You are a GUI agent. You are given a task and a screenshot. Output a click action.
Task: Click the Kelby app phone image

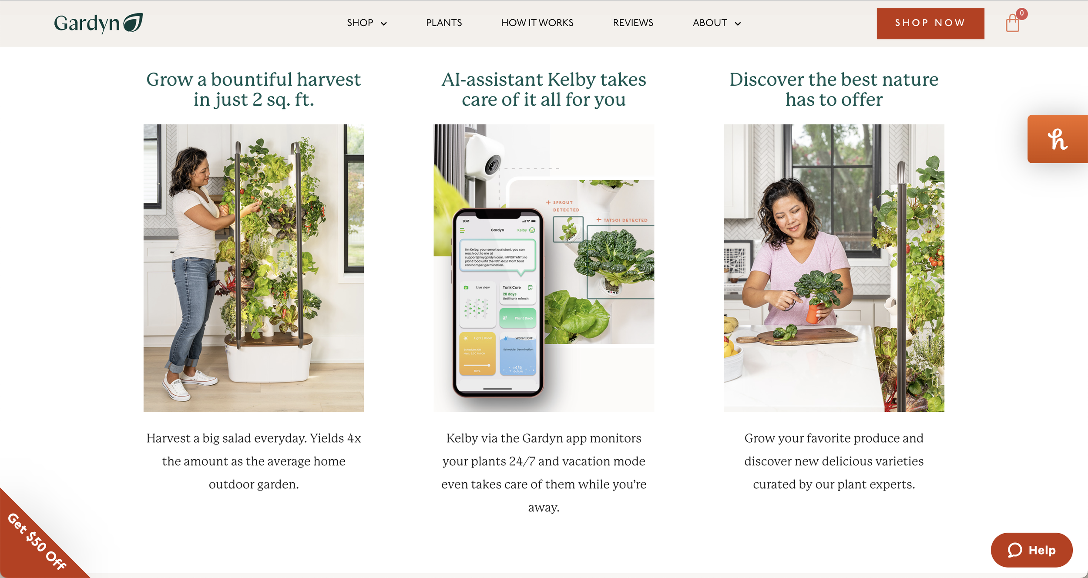tap(544, 268)
